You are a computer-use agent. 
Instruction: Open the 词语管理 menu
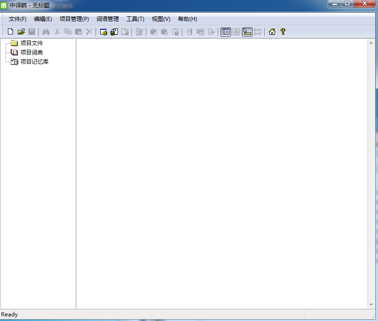108,19
